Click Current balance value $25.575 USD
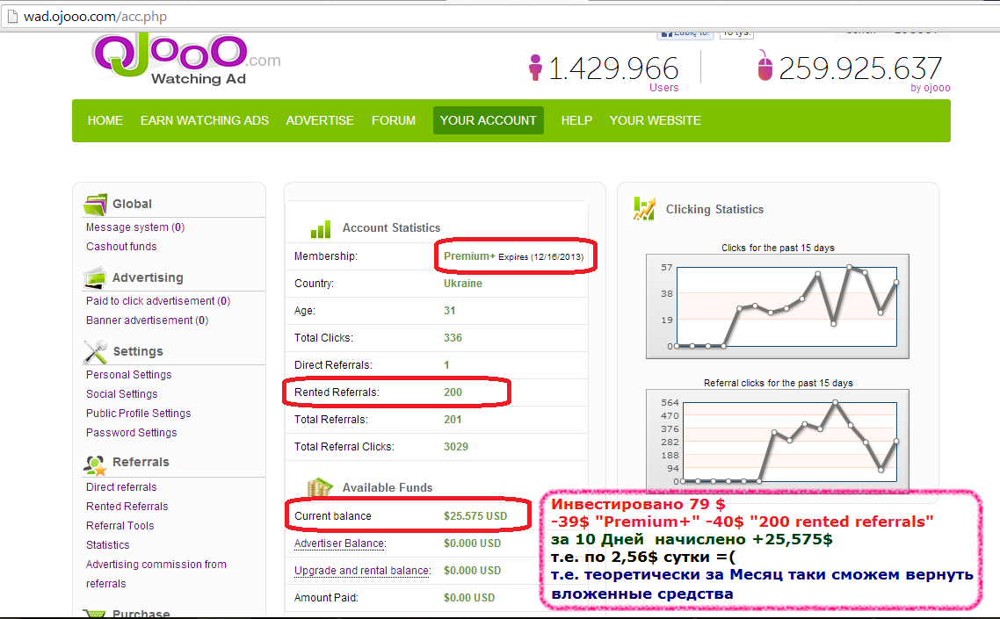Image resolution: width=1000 pixels, height=619 pixels. pos(475,515)
